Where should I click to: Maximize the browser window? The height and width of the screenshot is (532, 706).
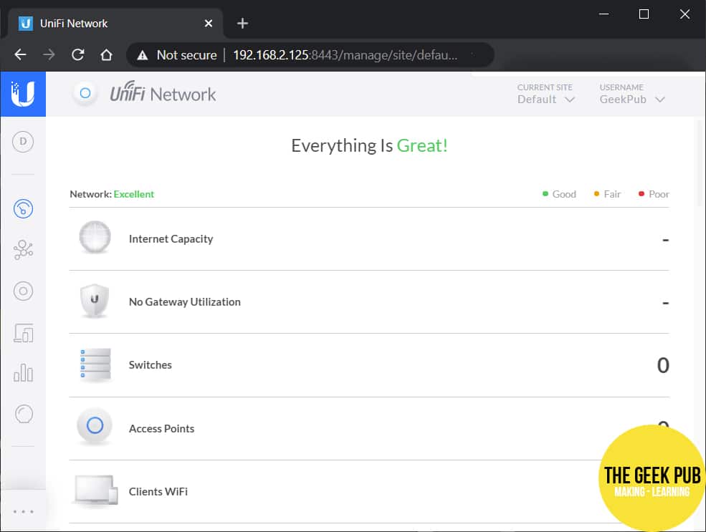pos(644,14)
